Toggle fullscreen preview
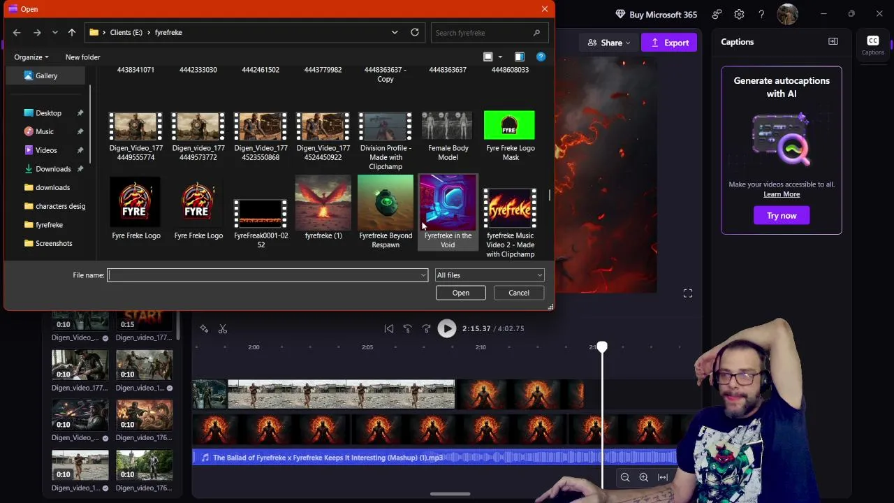 (688, 293)
